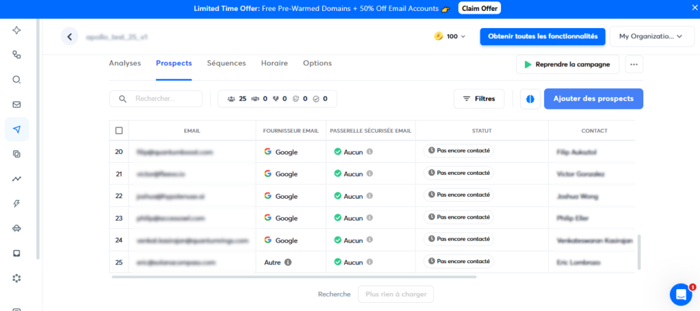
Task: Click Reprendre la campagne button
Action: click(x=567, y=64)
